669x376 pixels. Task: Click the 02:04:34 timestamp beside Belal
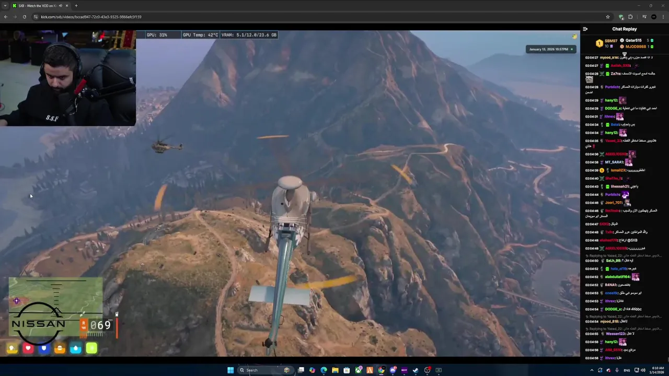pyautogui.click(x=592, y=125)
